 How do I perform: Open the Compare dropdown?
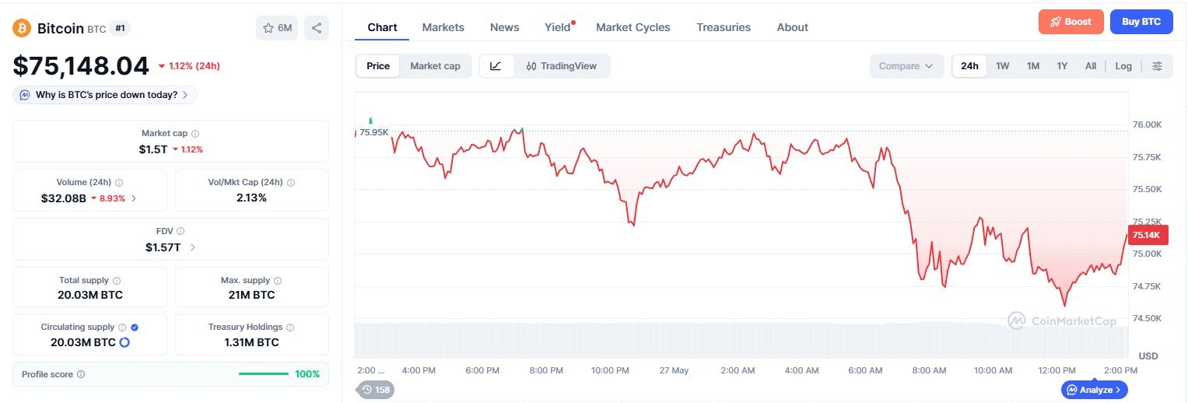coord(906,66)
